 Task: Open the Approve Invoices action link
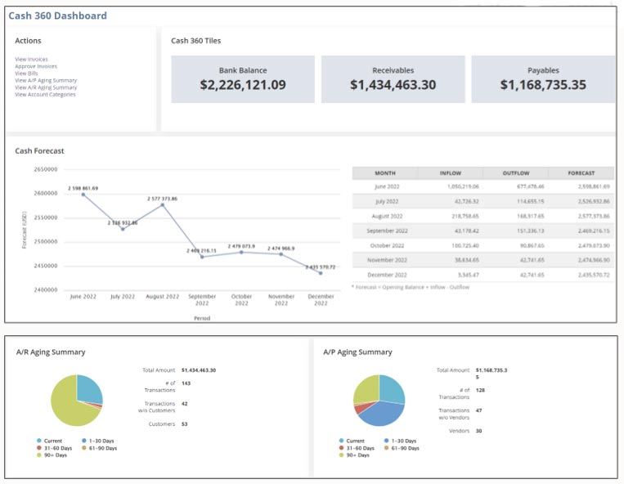click(x=36, y=65)
